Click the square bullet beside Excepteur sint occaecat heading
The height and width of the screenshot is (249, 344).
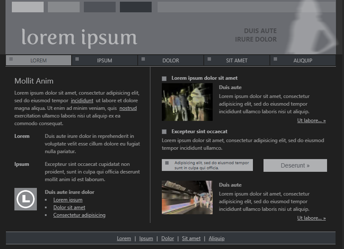point(164,132)
